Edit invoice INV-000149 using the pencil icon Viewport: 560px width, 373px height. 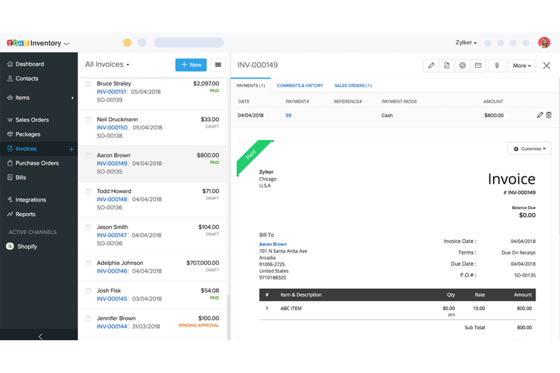tap(431, 65)
